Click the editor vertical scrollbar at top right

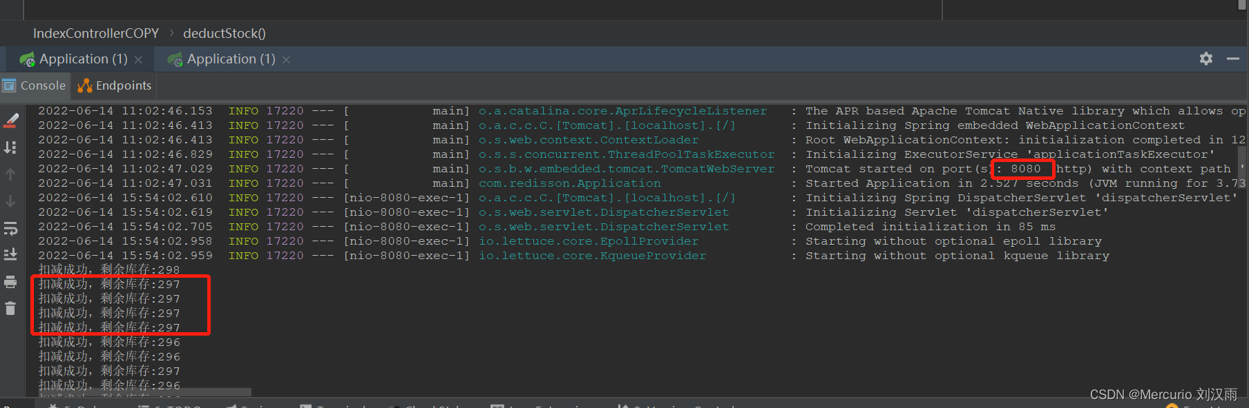tap(1242, 5)
